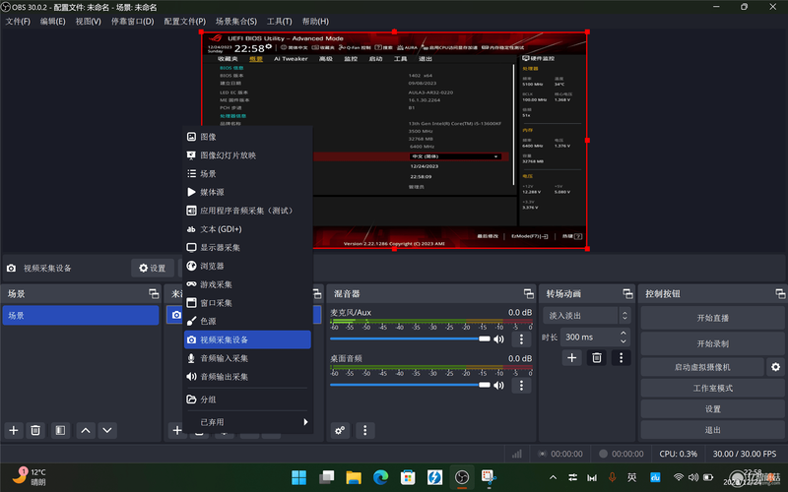Click the source toolbar 设置 button

tap(153, 268)
